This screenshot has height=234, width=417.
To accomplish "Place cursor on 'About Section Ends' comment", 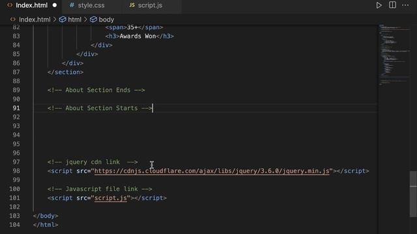I will 96,90.
